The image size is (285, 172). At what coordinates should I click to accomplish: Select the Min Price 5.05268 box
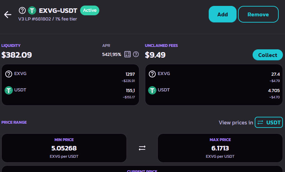pyautogui.click(x=64, y=148)
